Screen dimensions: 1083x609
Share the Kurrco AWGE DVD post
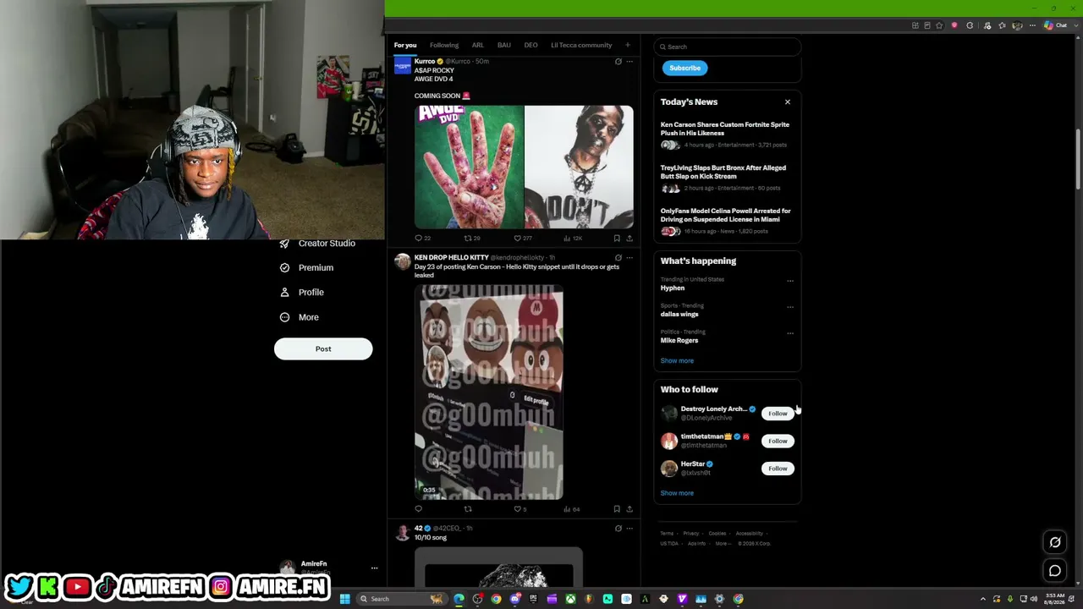(629, 239)
